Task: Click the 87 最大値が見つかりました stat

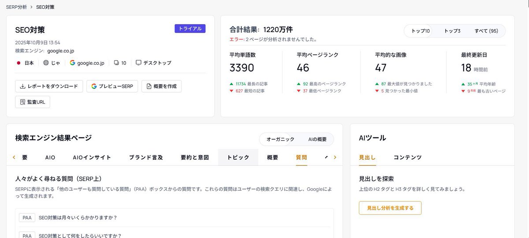Action: point(403,84)
